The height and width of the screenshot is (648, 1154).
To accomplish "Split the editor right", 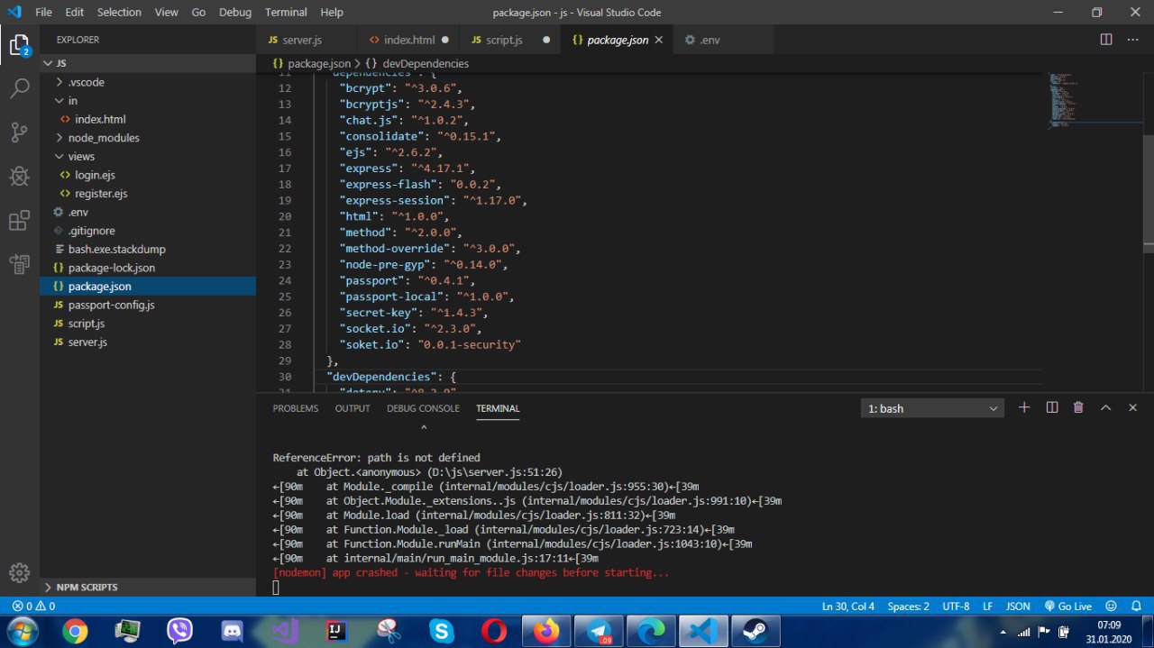I will pyautogui.click(x=1106, y=40).
